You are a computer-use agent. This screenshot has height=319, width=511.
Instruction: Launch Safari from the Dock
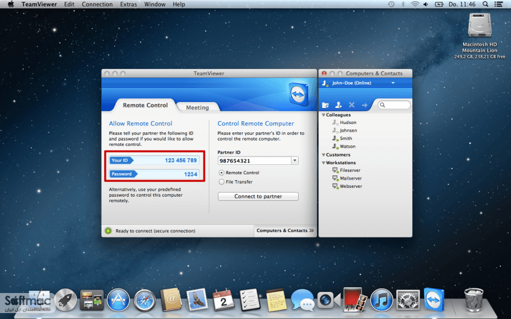(x=144, y=300)
